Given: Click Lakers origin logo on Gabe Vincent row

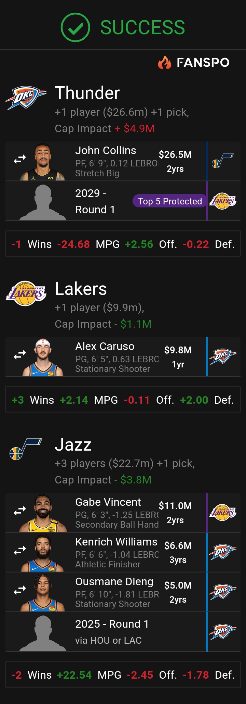Looking at the screenshot, I should tap(223, 513).
